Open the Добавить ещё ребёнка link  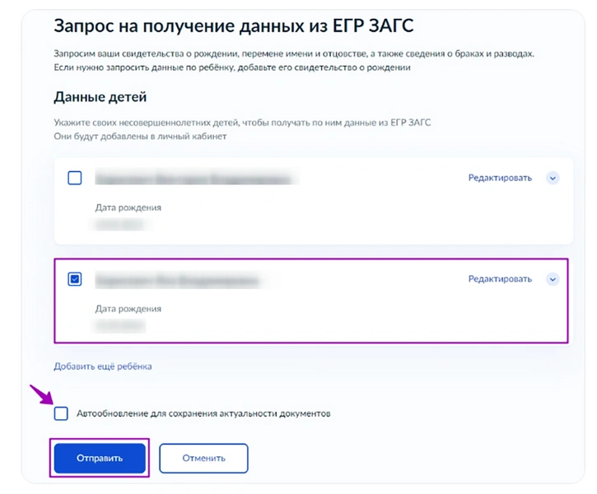[103, 366]
